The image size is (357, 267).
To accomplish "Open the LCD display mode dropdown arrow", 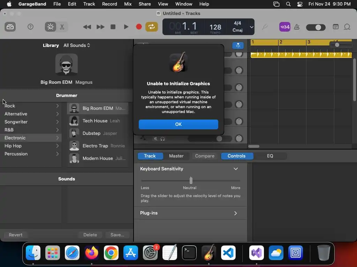I will (x=252, y=27).
